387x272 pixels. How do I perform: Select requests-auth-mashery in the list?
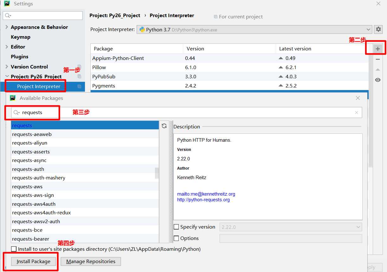[85, 178]
